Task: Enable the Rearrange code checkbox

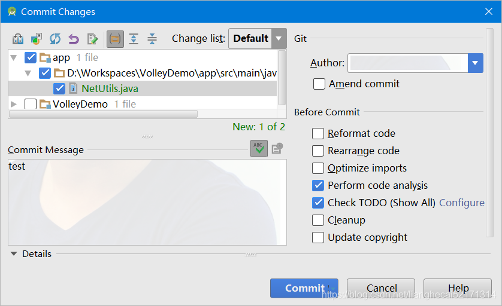Action: pyautogui.click(x=318, y=151)
